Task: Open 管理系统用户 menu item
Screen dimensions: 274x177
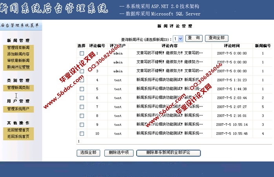Action: pyautogui.click(x=18, y=109)
